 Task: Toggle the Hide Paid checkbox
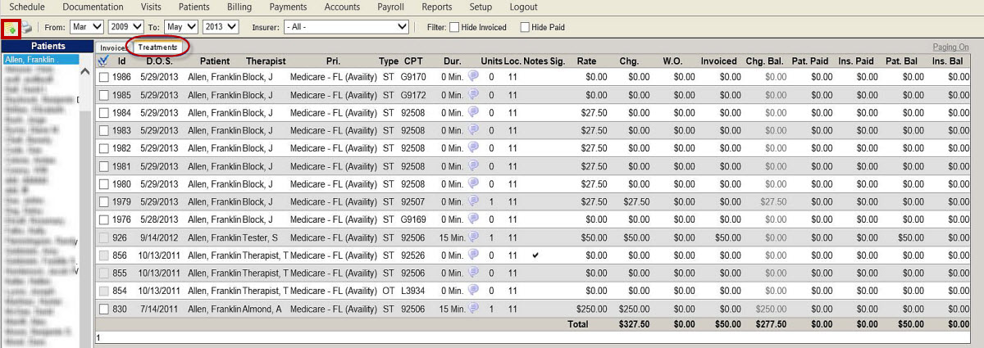click(525, 28)
